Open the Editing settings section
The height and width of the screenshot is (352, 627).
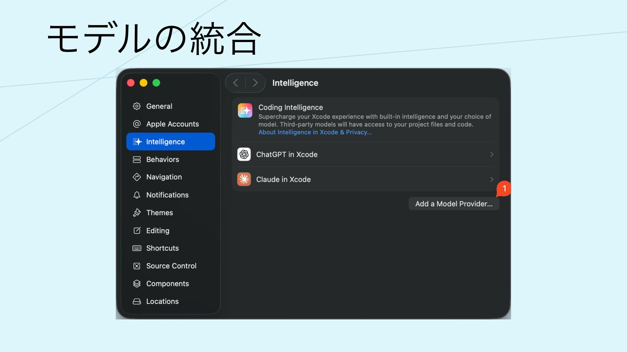click(x=157, y=230)
